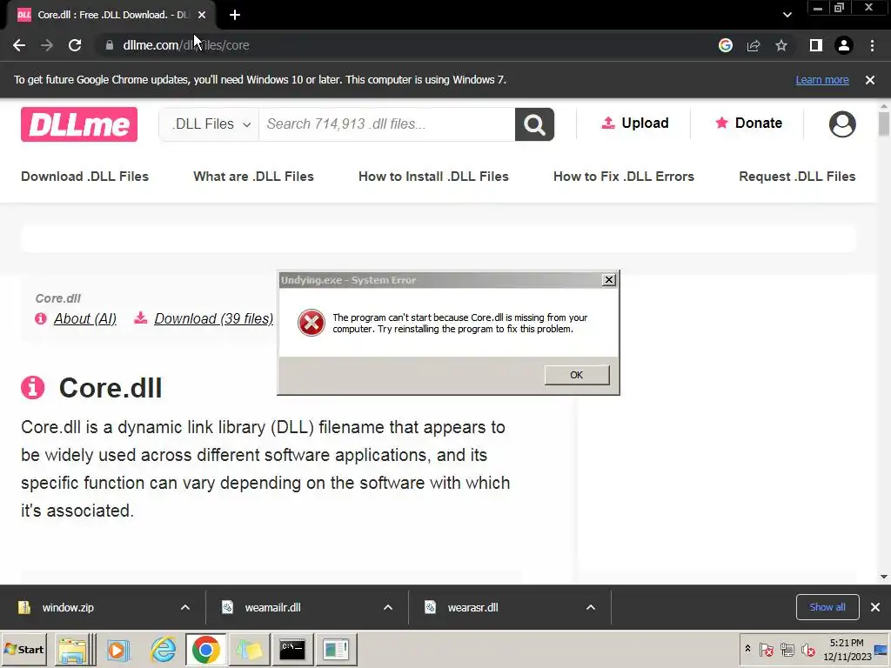Dismiss the Chrome update notification
Image resolution: width=891 pixels, height=668 pixels.
(x=870, y=80)
